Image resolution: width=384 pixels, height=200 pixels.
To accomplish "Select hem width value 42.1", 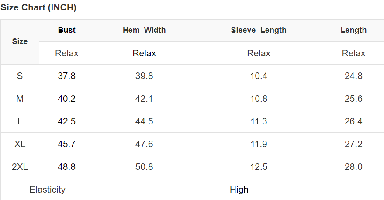I will pos(144,99).
